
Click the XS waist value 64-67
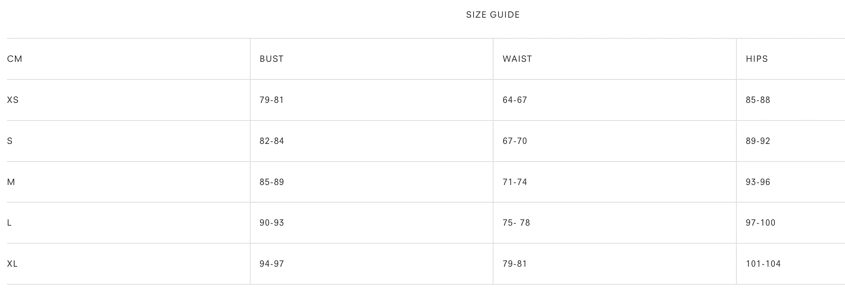pos(515,100)
